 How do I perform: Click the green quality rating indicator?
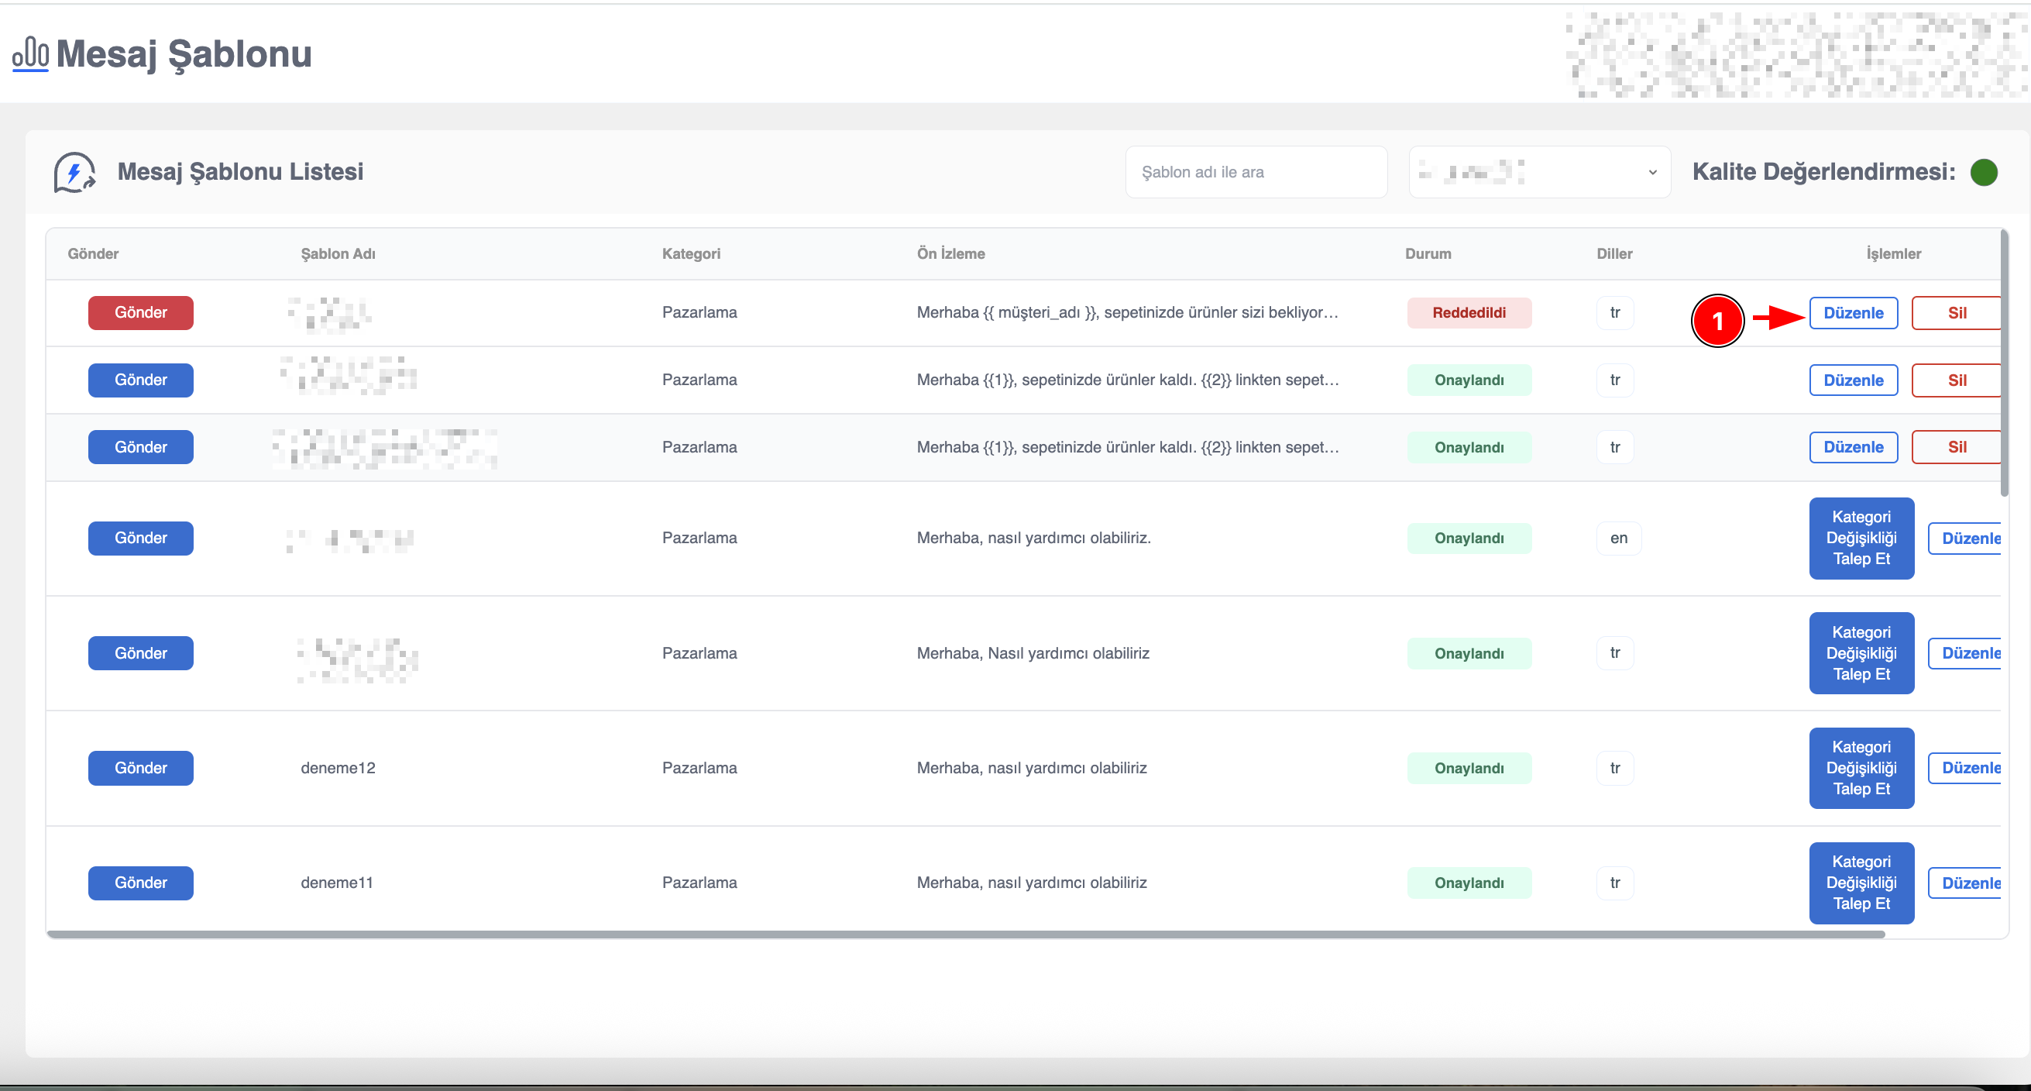(1983, 172)
